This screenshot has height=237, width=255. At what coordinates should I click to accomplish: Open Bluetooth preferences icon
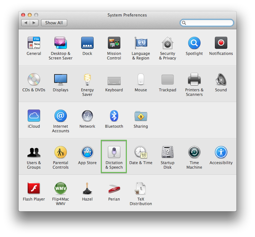click(114, 116)
